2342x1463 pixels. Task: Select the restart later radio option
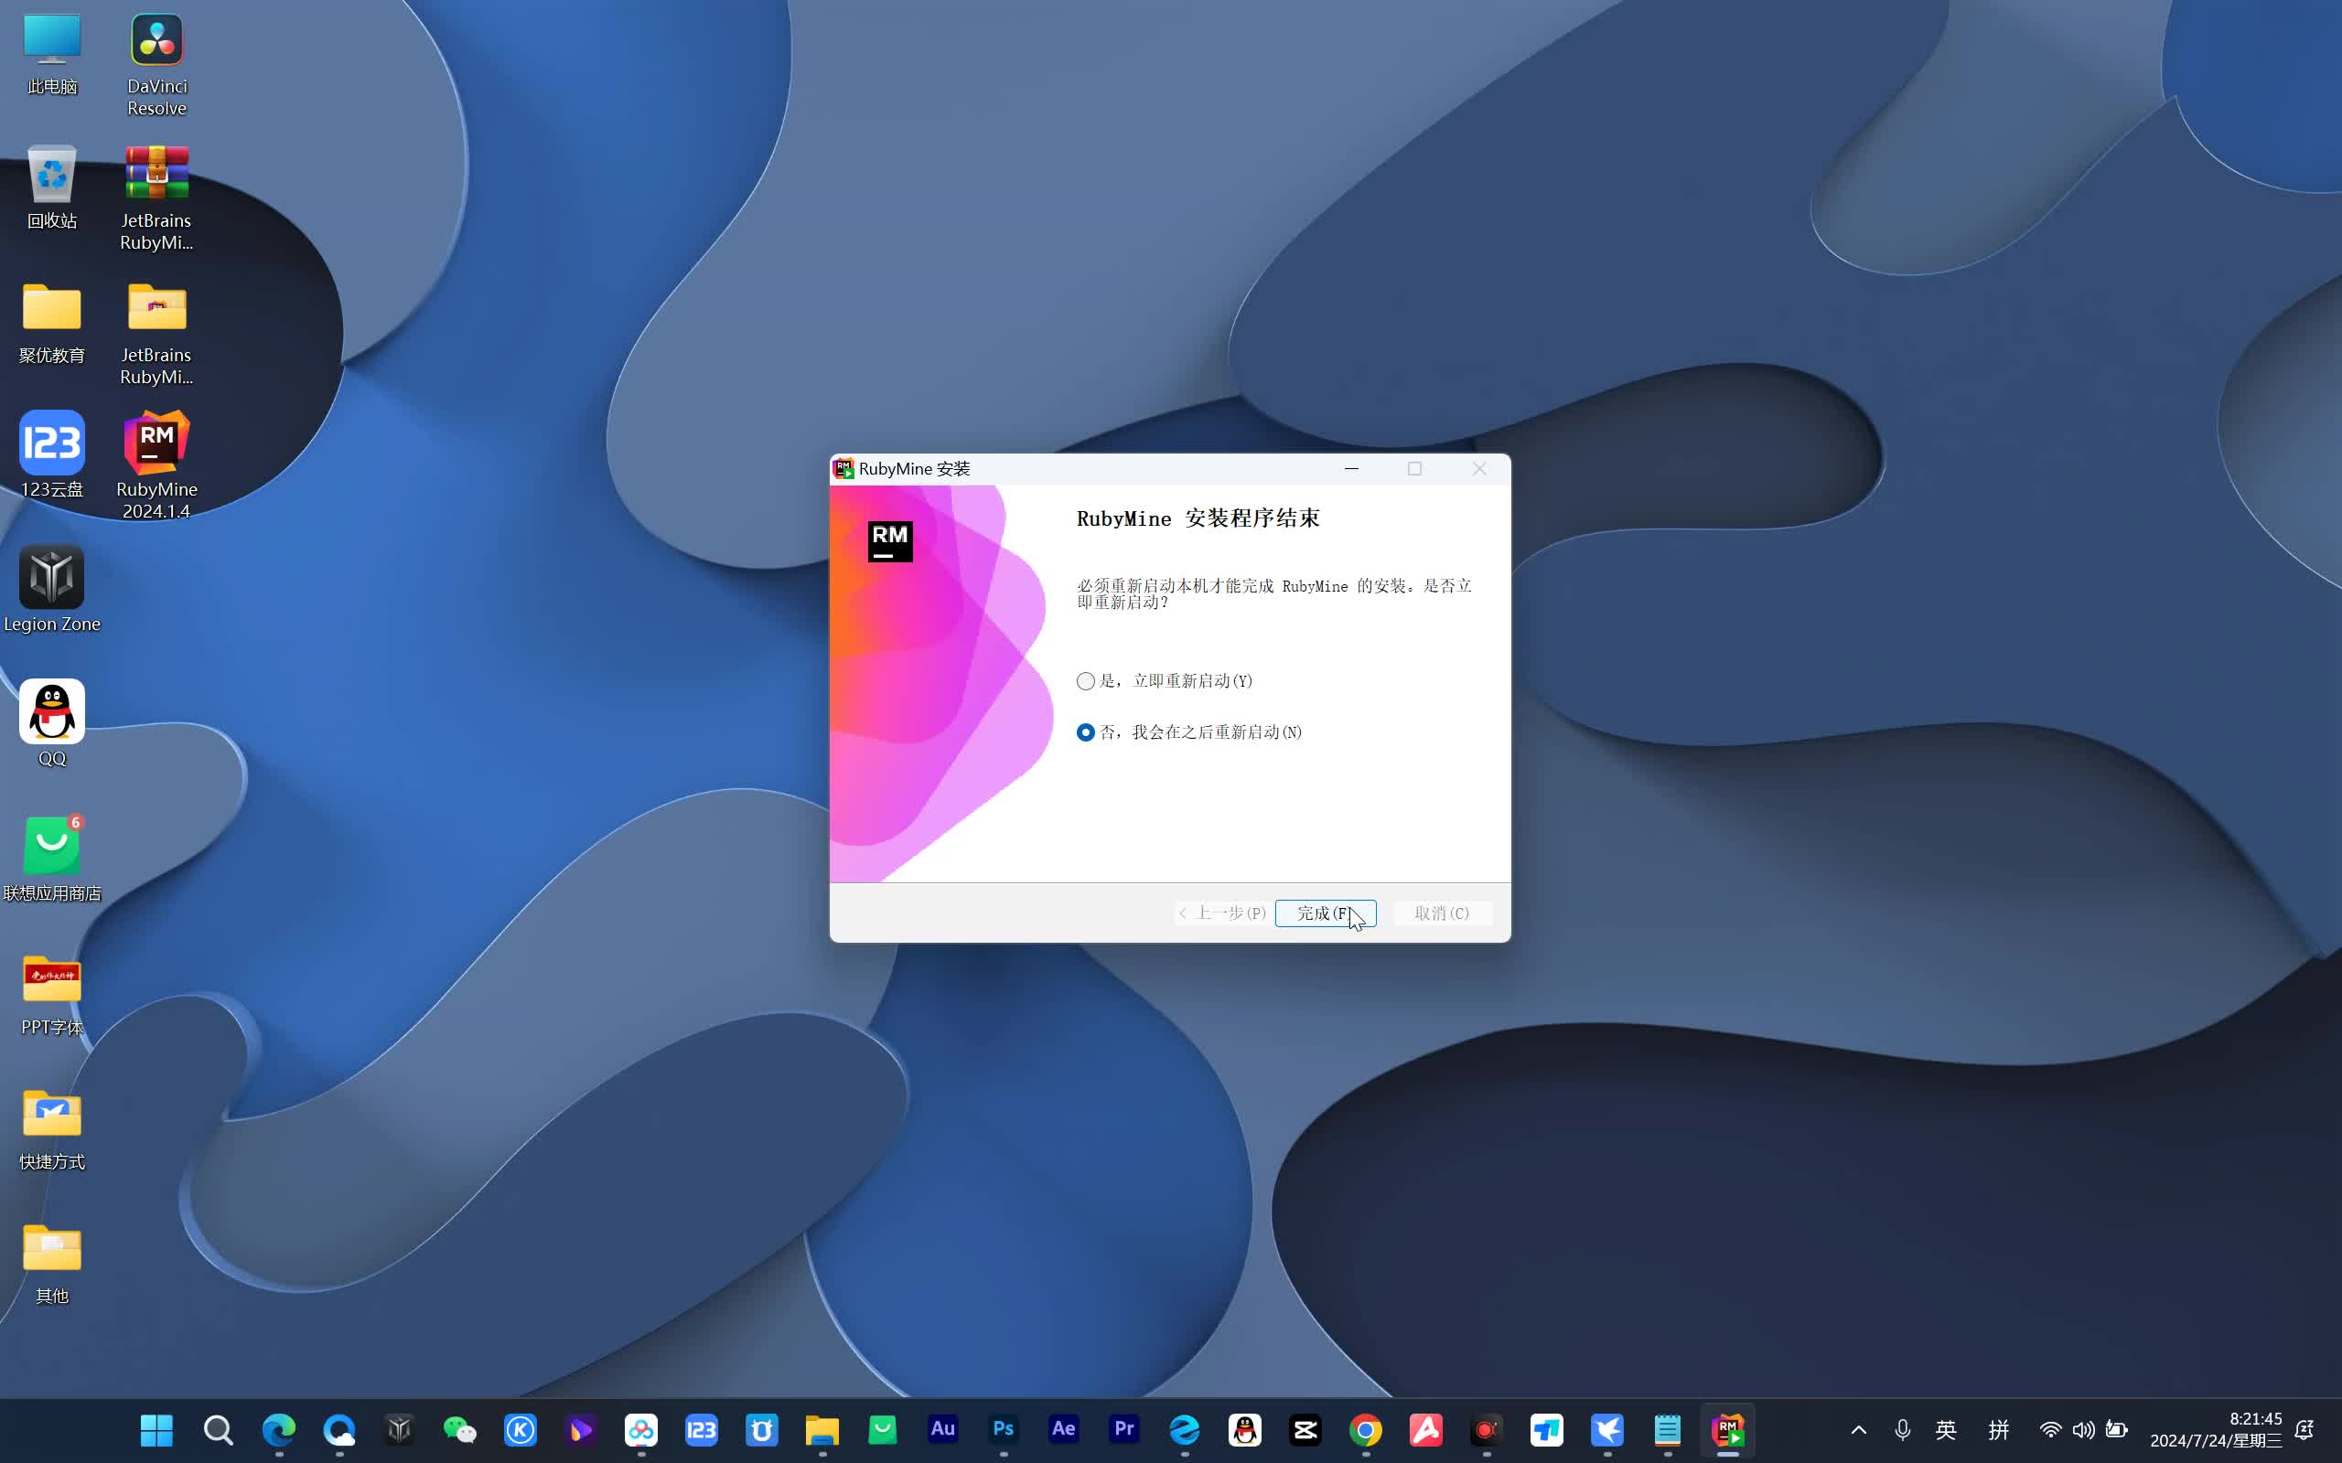click(1086, 732)
